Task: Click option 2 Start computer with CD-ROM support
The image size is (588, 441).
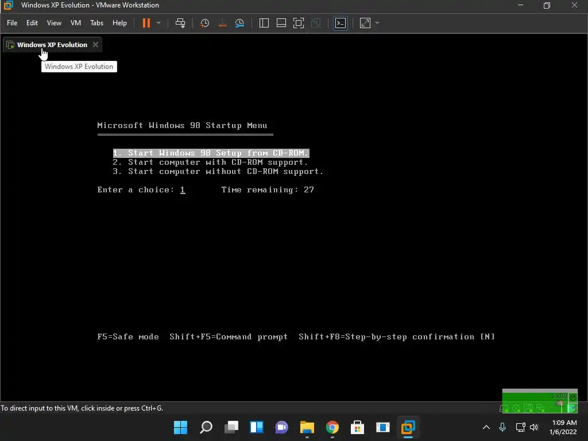Action: click(x=210, y=163)
